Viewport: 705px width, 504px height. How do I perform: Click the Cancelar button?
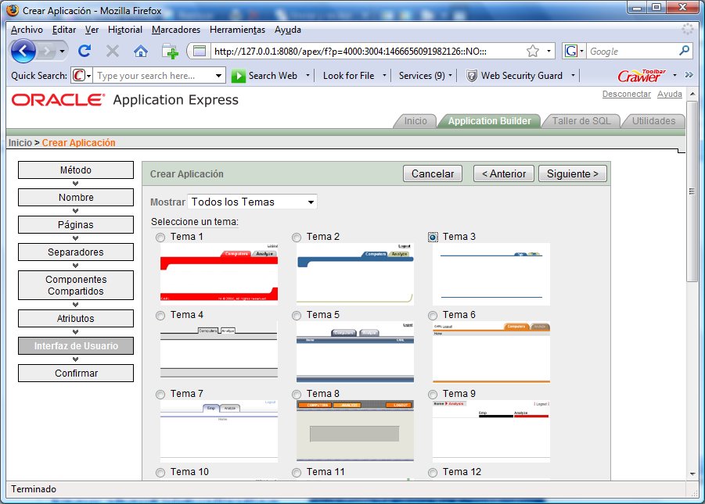tap(433, 173)
